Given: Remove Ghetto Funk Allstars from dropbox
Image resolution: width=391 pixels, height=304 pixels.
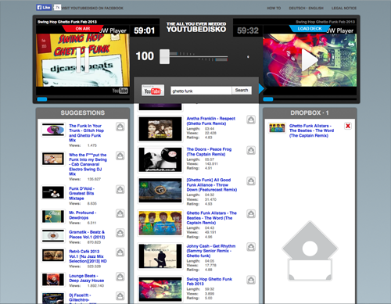Looking at the screenshot, I should [x=348, y=126].
